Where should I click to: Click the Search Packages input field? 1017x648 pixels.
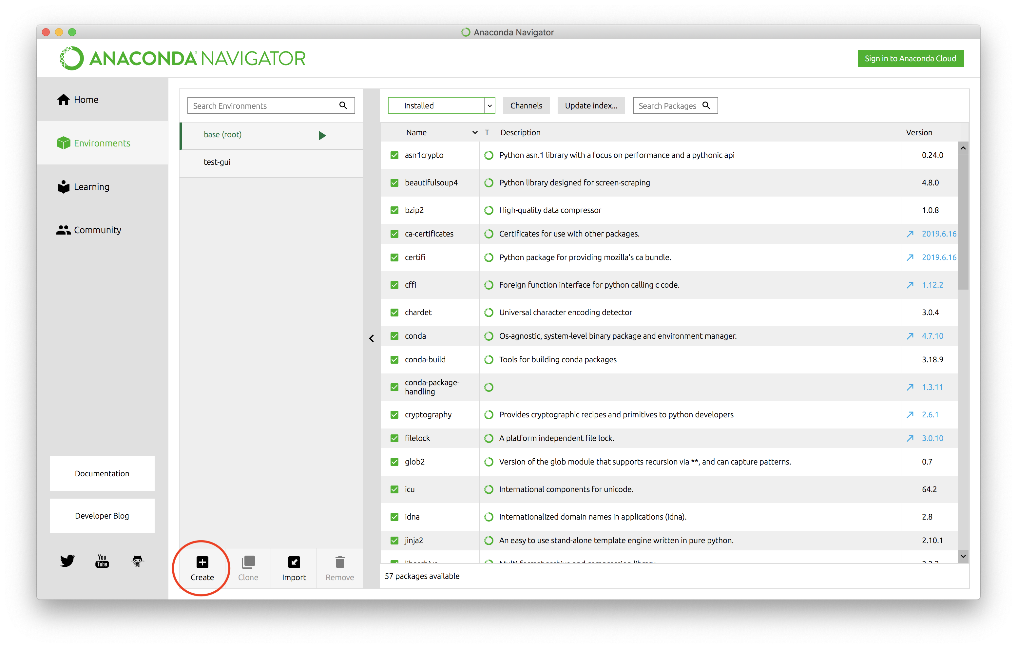672,105
